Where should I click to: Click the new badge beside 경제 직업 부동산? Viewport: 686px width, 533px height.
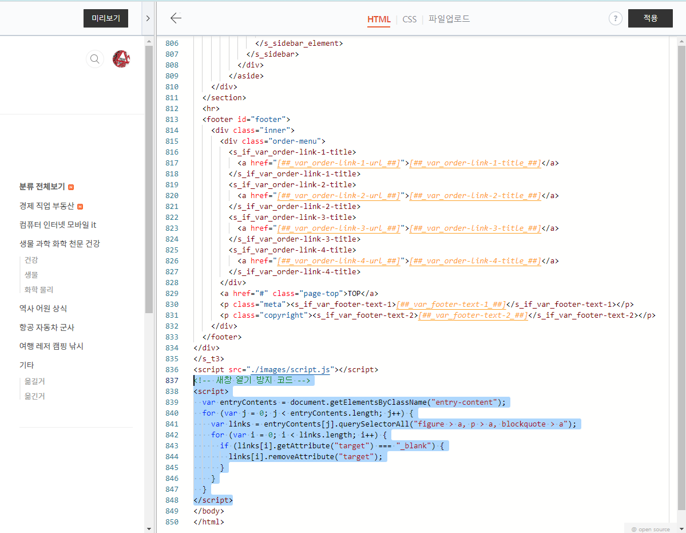(80, 207)
